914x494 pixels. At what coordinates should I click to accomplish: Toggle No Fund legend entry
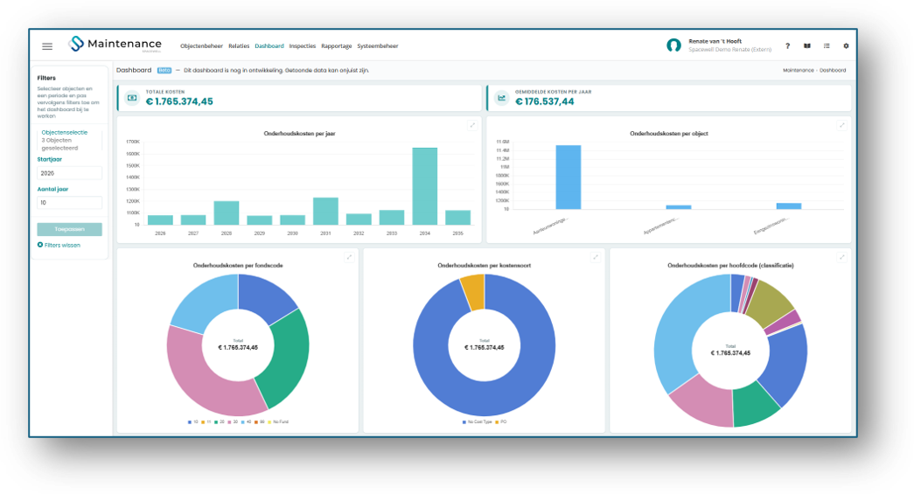pyautogui.click(x=278, y=421)
